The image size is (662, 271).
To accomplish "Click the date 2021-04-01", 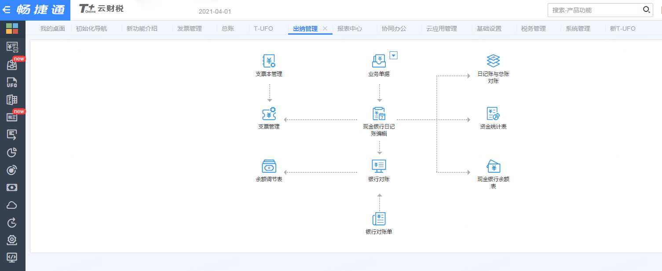I will (x=215, y=11).
